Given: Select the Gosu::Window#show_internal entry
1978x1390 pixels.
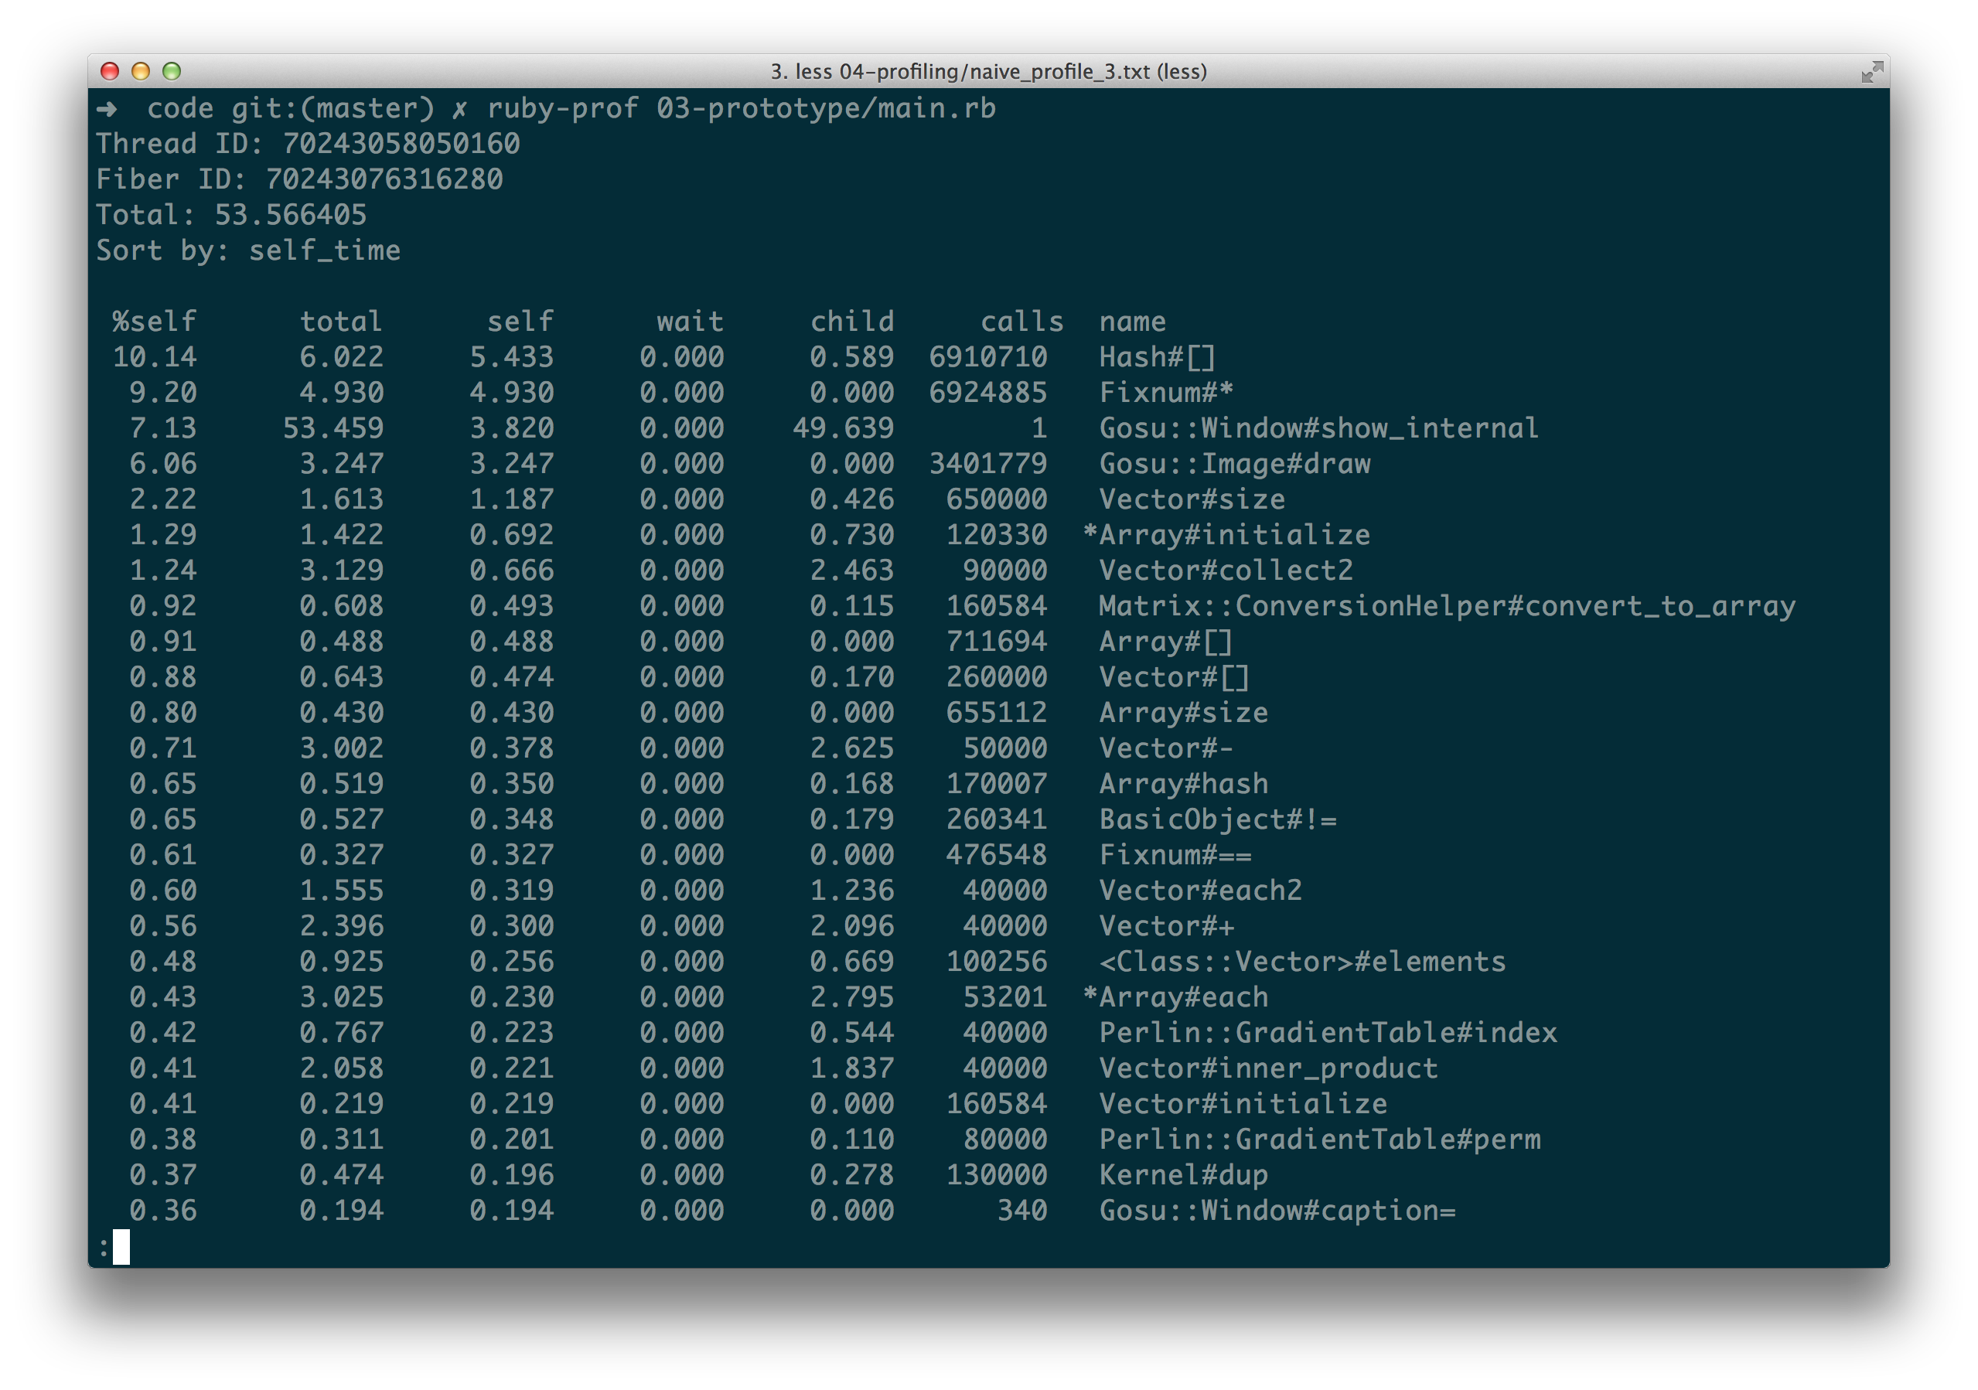Looking at the screenshot, I should 1318,428.
